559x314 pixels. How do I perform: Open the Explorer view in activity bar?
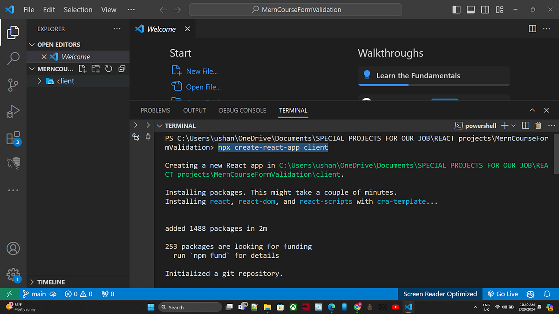click(13, 33)
